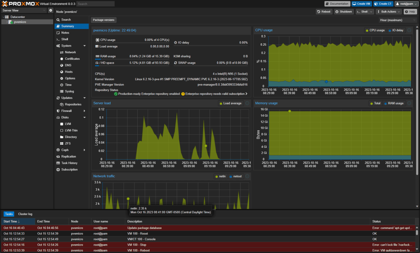This screenshot has width=420, height=253.
Task: Open the Hour (maximum) timeframe dropdown
Action: 397,20
